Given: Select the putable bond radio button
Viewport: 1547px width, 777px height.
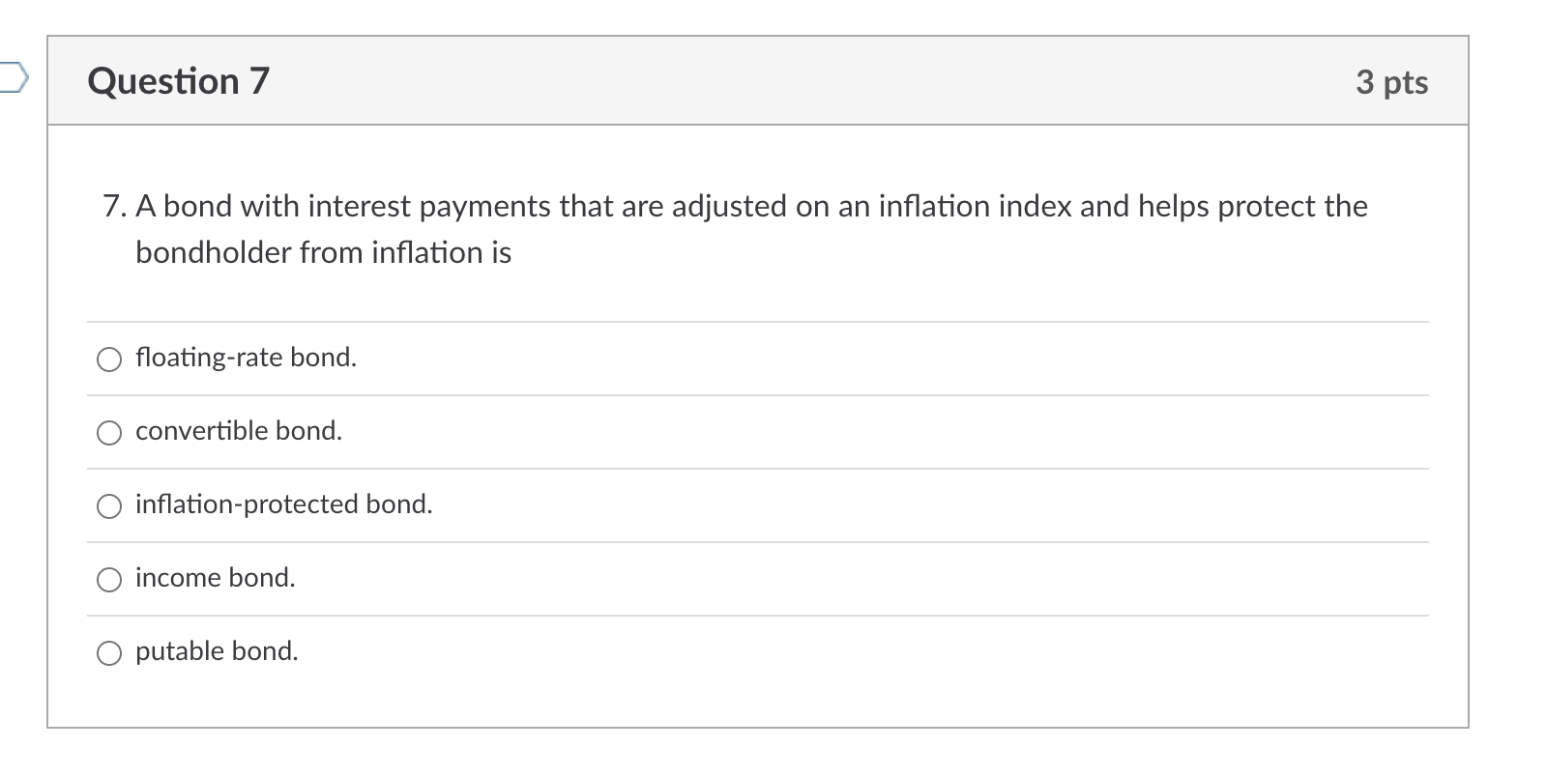Looking at the screenshot, I should 109,652.
